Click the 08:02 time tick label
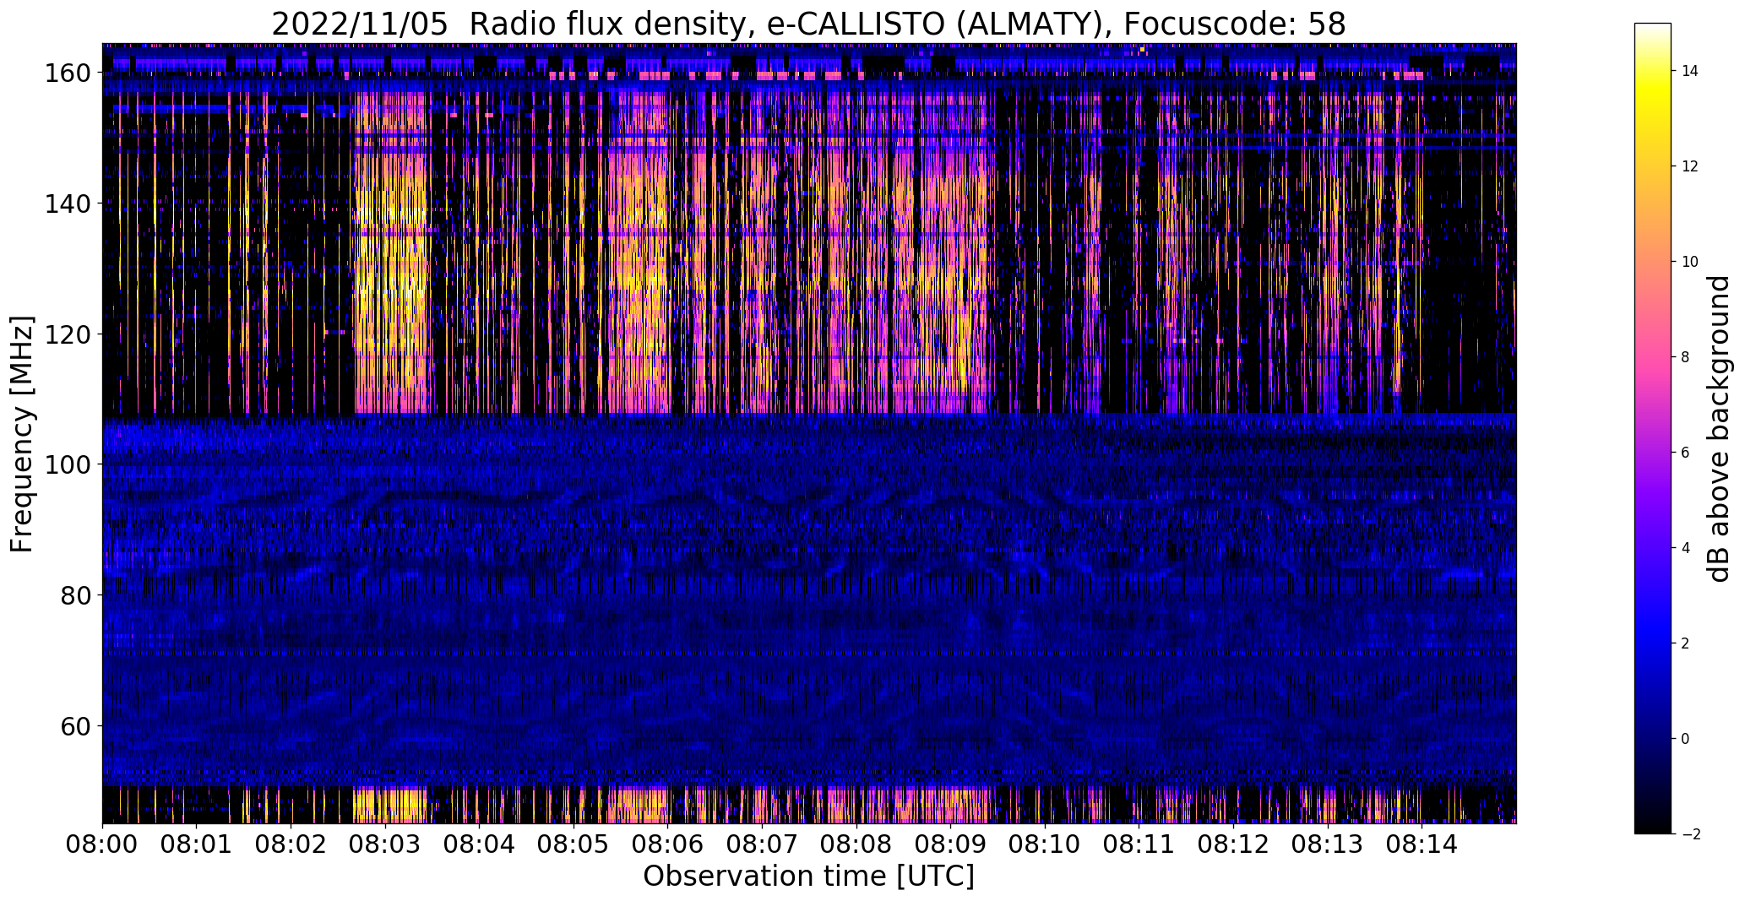This screenshot has width=1745, height=901. click(291, 843)
